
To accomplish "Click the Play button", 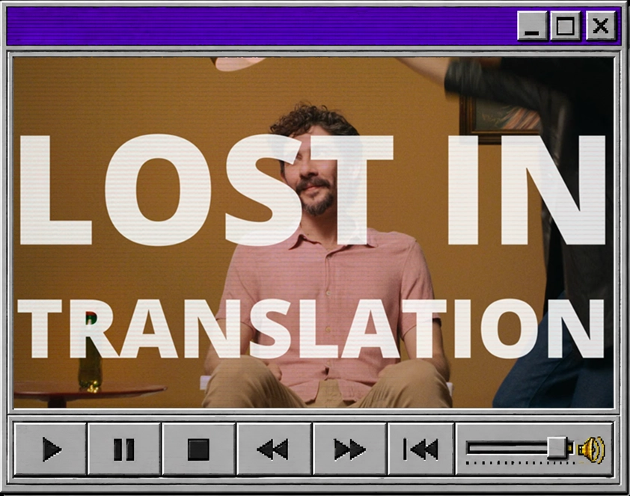I will pos(50,449).
